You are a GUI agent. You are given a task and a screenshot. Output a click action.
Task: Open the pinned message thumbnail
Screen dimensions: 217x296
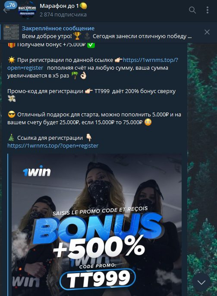(11, 32)
